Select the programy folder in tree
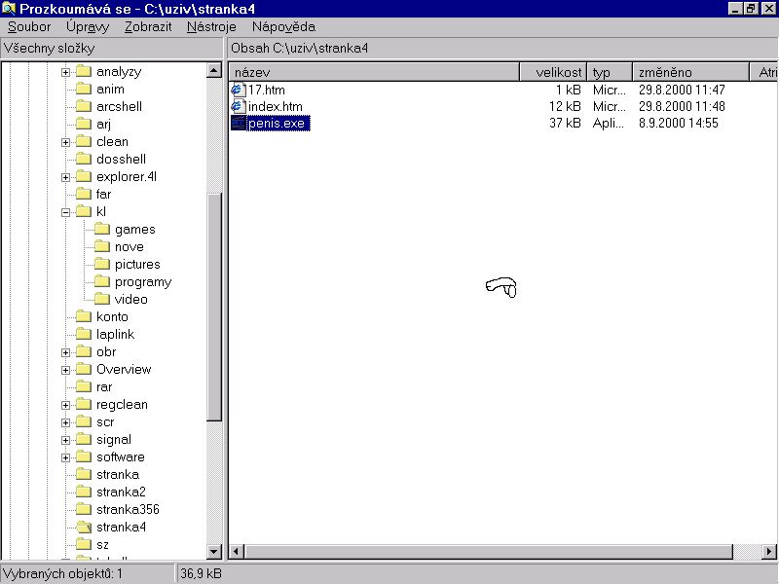This screenshot has height=584, width=779. [x=142, y=282]
